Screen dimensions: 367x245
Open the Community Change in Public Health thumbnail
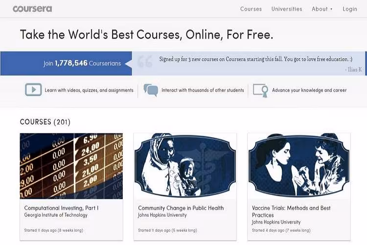point(185,166)
